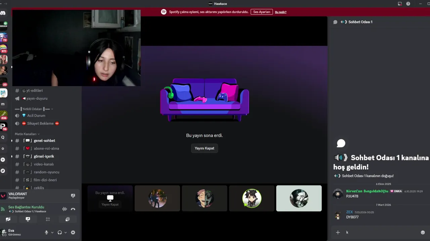Open the blue cartoon cat server icon
Image resolution: width=430 pixels, height=241 pixels.
pos(3,93)
